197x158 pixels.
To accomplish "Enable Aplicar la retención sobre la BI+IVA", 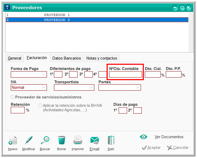I will coord(40,105).
